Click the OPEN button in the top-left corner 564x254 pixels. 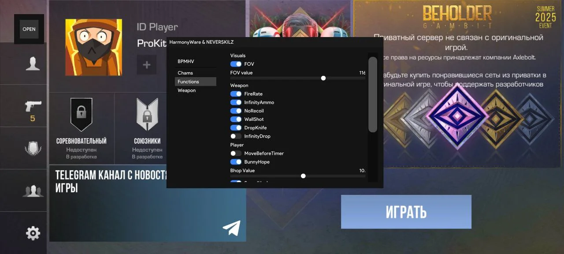(29, 29)
